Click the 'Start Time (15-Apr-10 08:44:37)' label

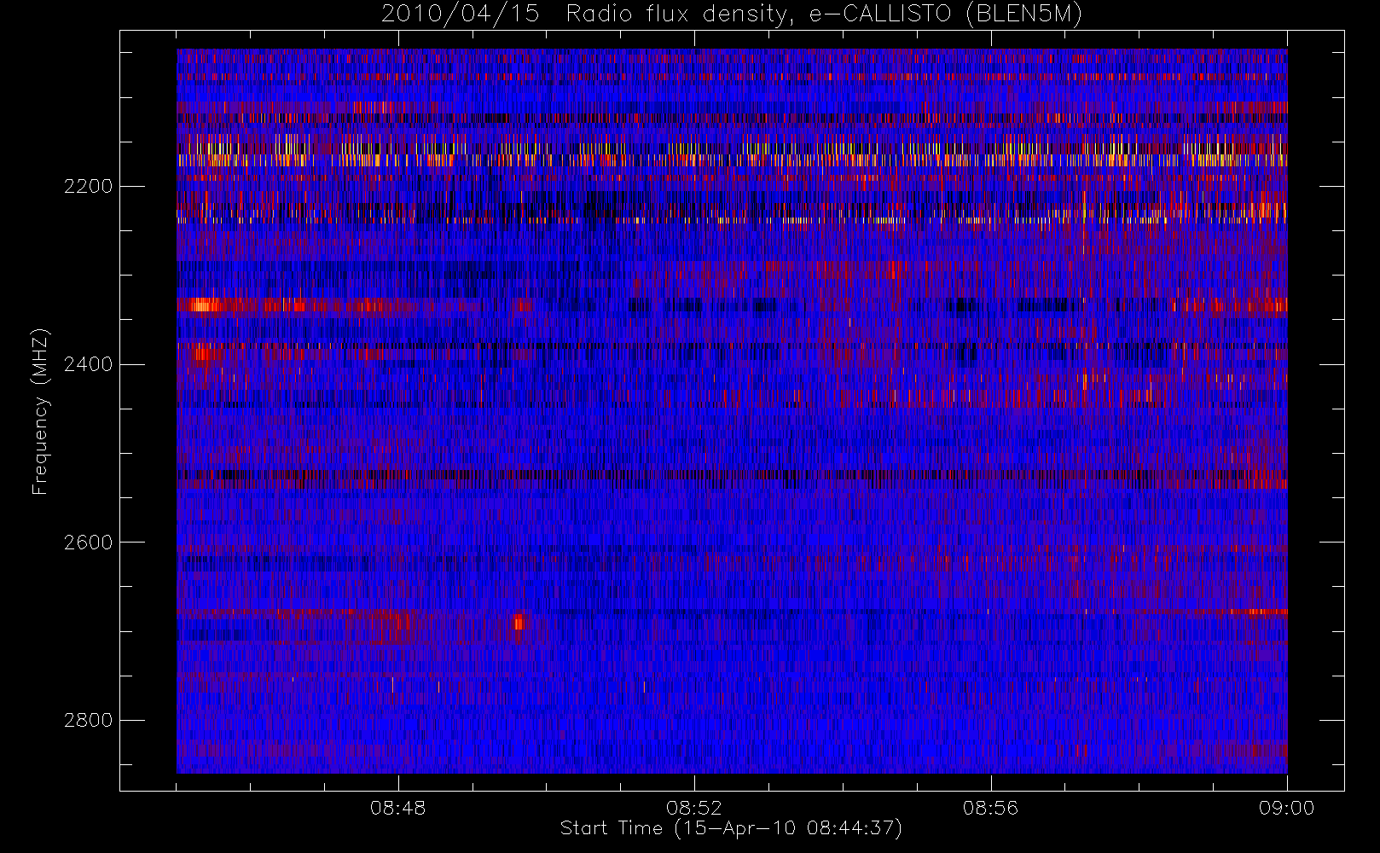(x=731, y=828)
